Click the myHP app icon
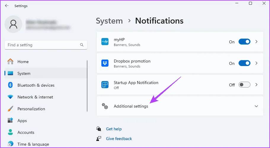270x148 pixels. click(x=105, y=42)
